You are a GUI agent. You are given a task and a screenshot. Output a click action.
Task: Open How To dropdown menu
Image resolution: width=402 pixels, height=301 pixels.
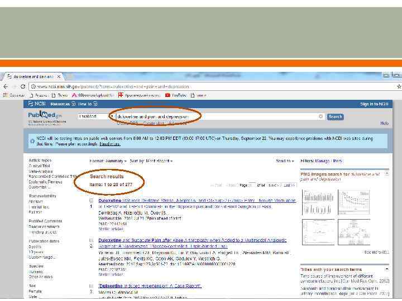[88, 104]
